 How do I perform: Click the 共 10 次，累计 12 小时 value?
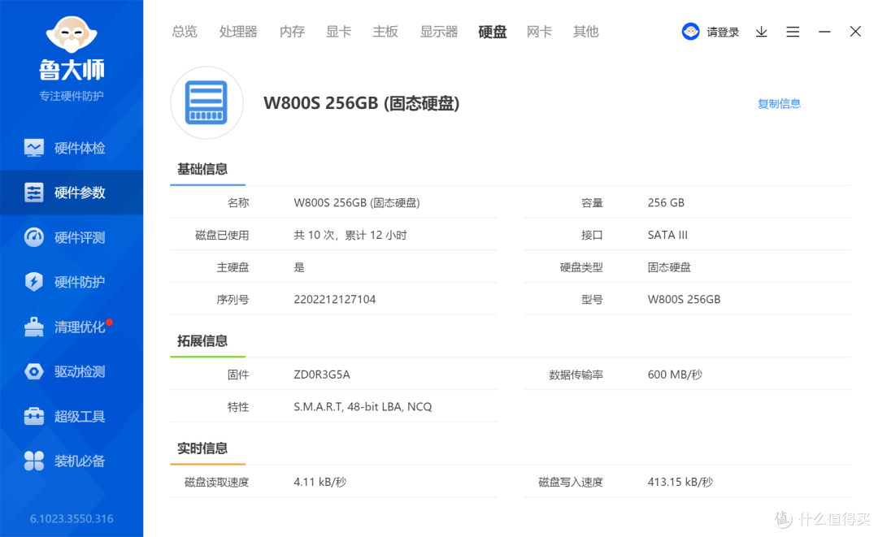tap(350, 235)
